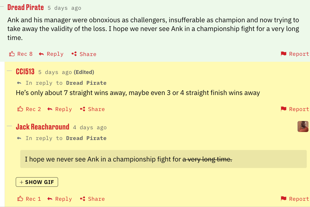Screen dimensions: 310x207
Task: Reply to Jack Reacharound's comment
Action: [x=60, y=199]
